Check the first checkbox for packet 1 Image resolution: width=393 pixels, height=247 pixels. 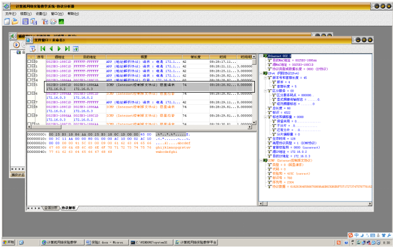[29, 66]
